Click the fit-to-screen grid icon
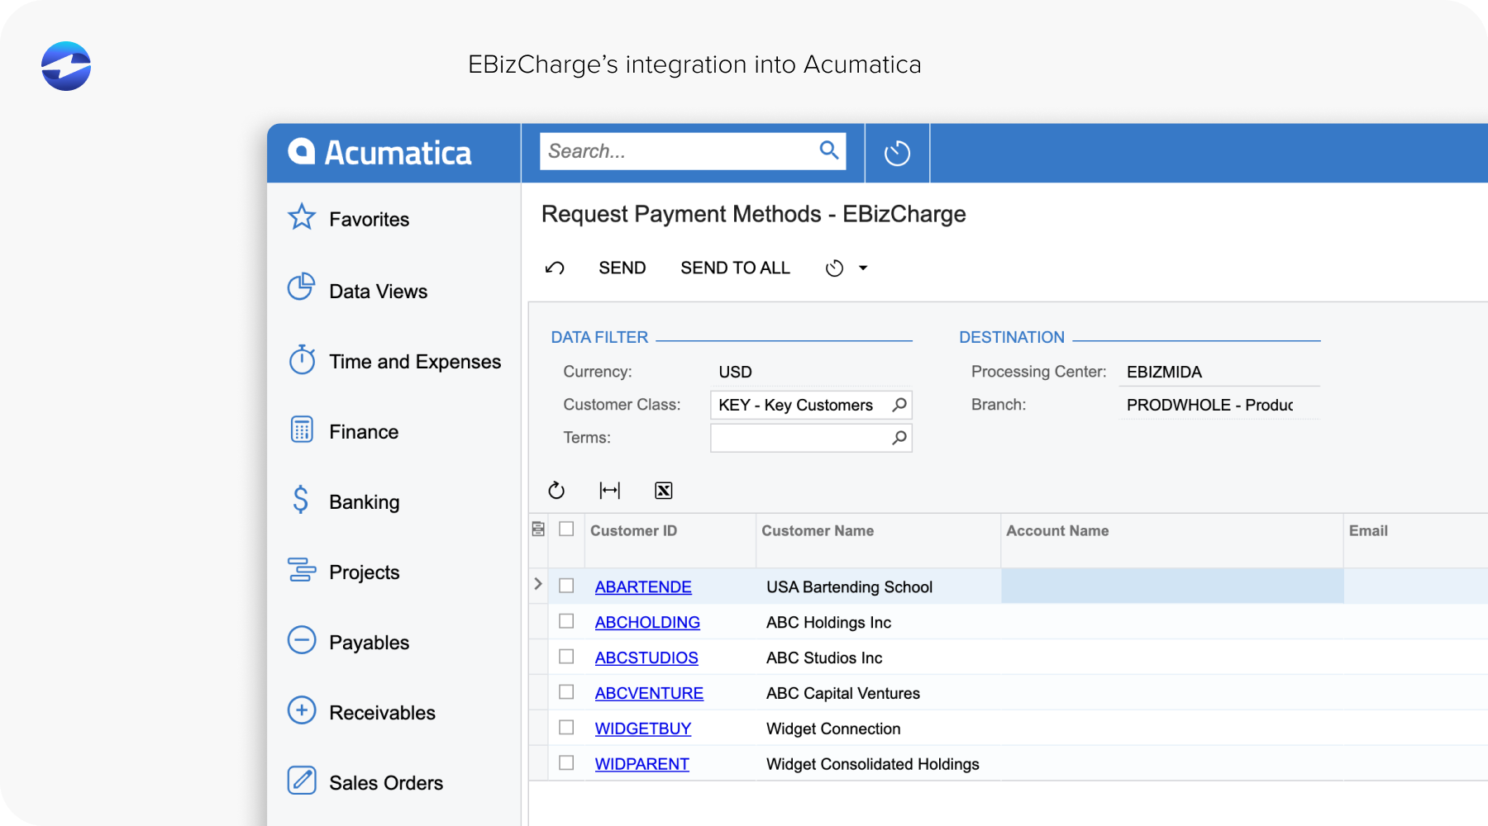 pos(610,490)
